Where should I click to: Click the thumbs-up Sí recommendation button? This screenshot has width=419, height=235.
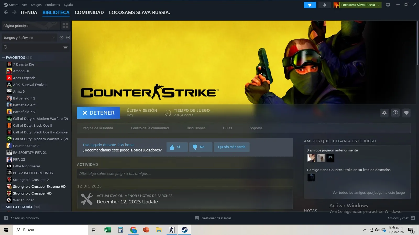pyautogui.click(x=177, y=147)
